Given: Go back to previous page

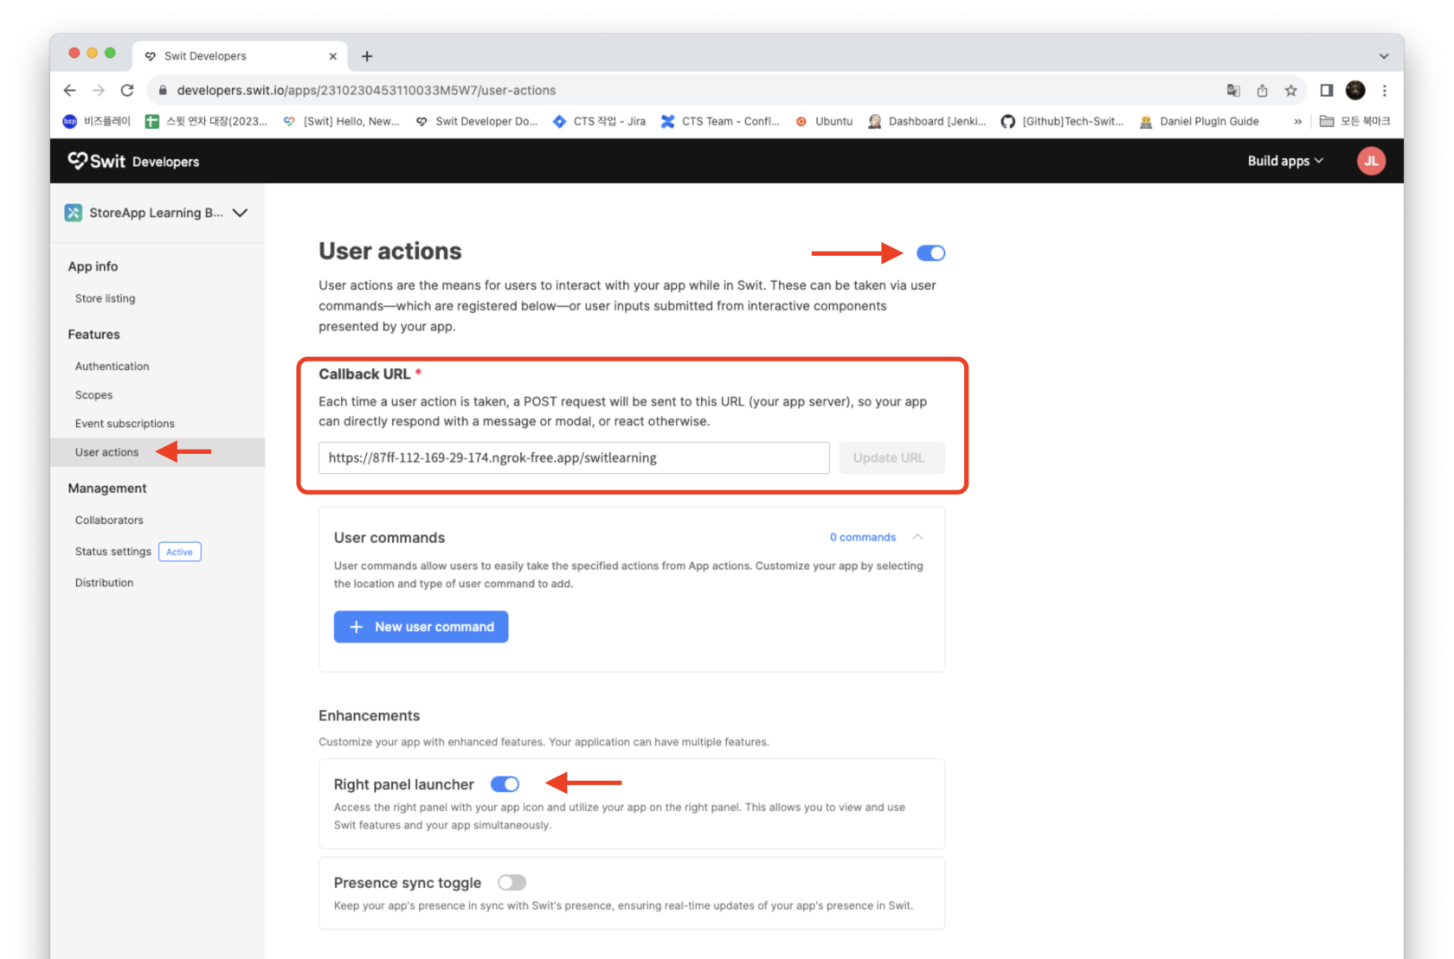Looking at the screenshot, I should coord(70,90).
